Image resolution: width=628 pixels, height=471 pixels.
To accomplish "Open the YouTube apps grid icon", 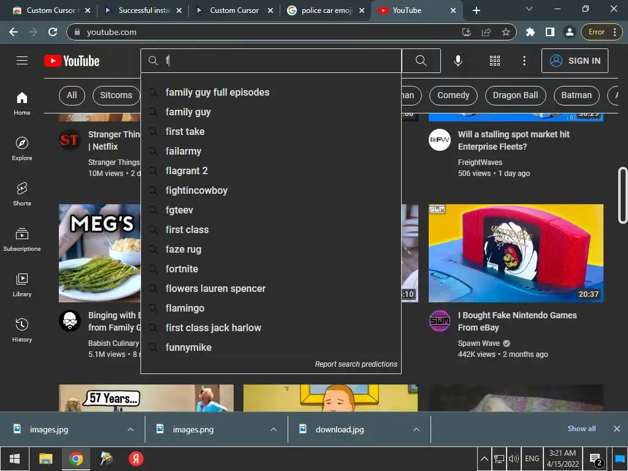I will 495,61.
